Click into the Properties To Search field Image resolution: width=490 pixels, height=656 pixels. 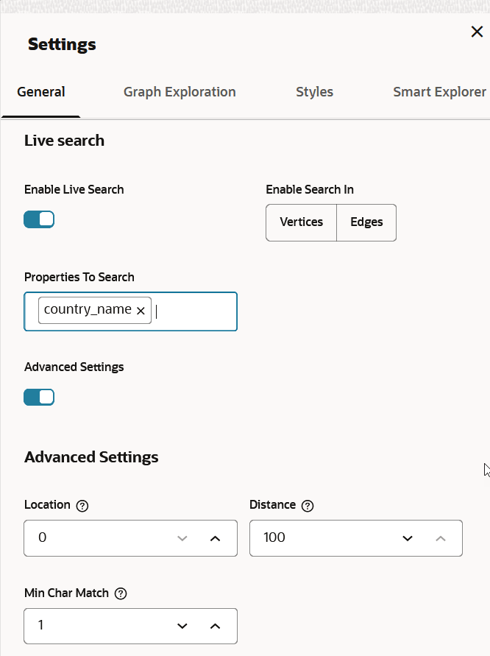[195, 311]
